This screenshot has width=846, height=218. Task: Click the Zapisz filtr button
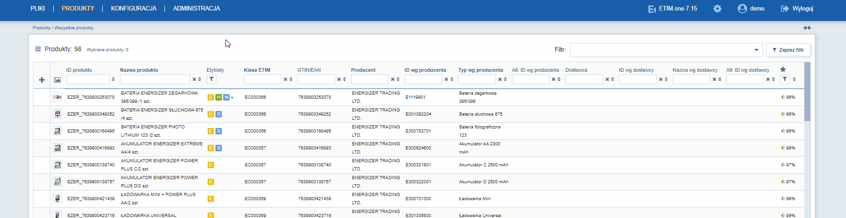[788, 50]
